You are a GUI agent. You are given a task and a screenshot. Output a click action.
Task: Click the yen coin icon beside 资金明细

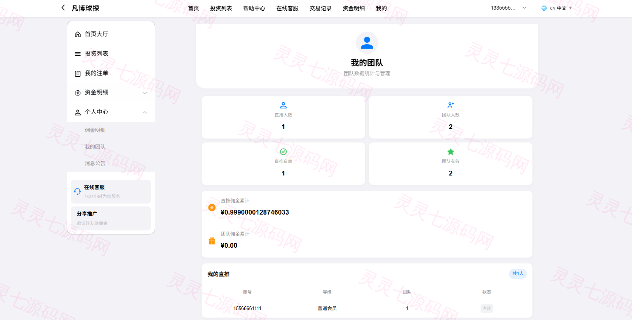[78, 93]
